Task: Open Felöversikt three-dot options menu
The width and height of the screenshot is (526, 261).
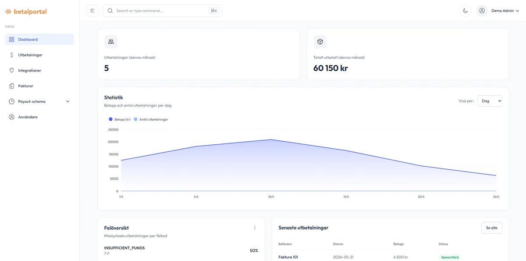Action: click(255, 227)
